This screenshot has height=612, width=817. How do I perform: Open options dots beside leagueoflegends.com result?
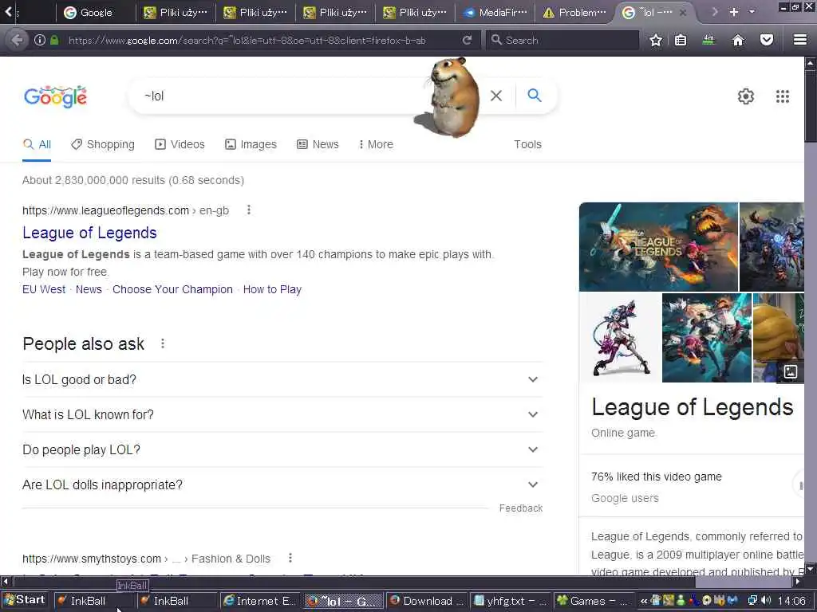point(249,210)
